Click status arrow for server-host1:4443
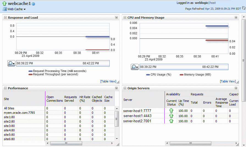246x147 pixels. tap(171, 116)
